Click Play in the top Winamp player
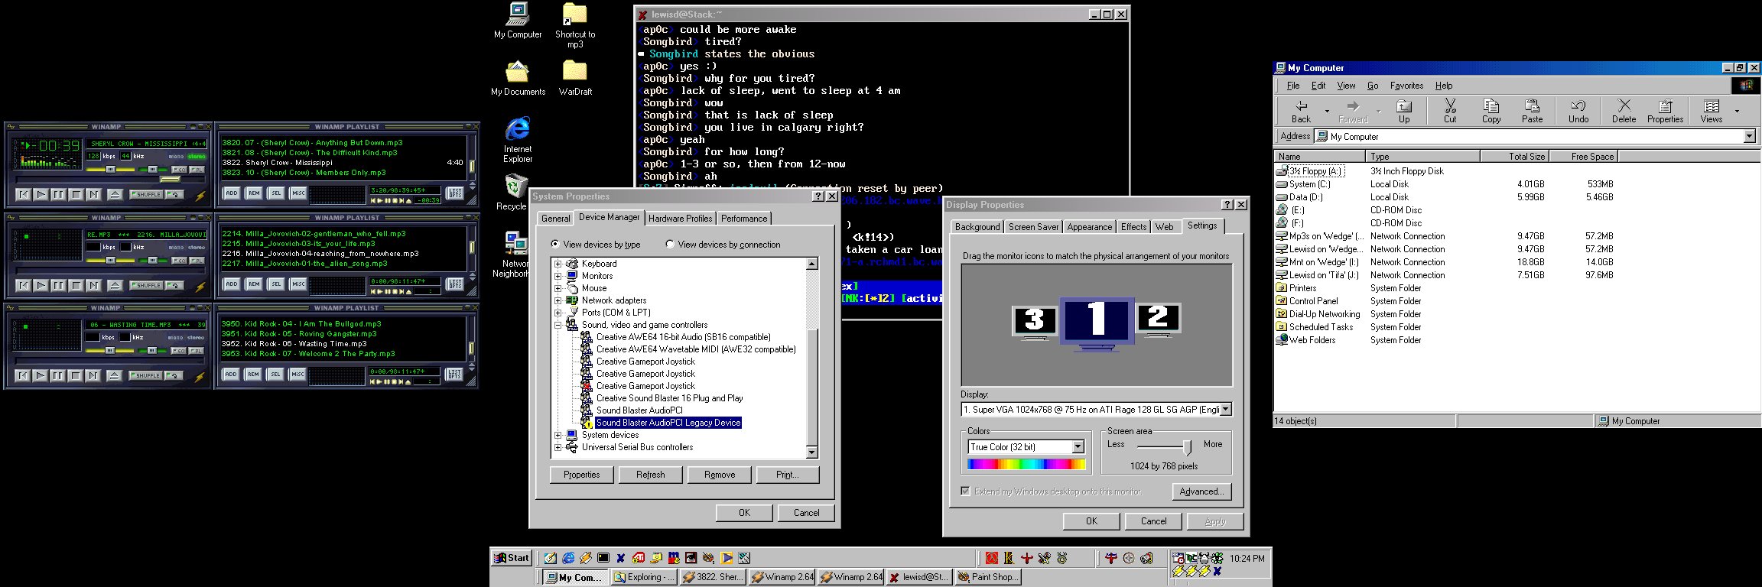1762x587 pixels. pyautogui.click(x=41, y=194)
